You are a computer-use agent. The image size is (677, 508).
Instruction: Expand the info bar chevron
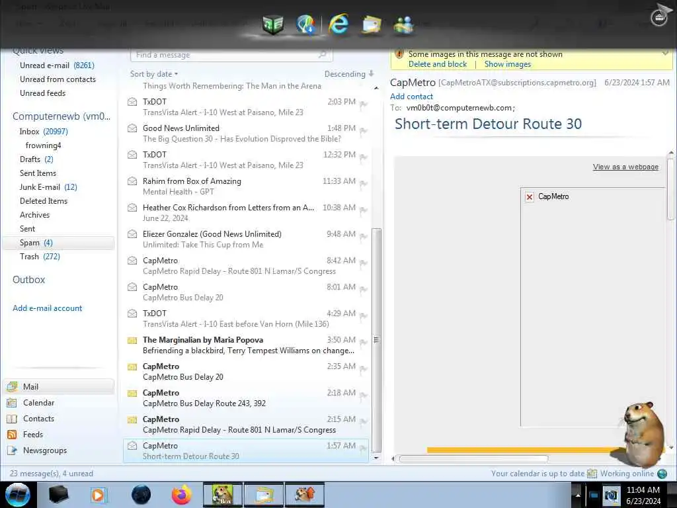point(665,54)
